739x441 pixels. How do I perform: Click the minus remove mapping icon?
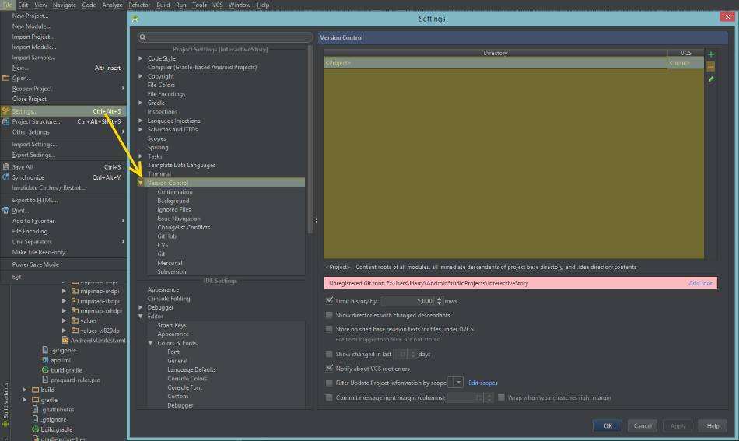711,67
